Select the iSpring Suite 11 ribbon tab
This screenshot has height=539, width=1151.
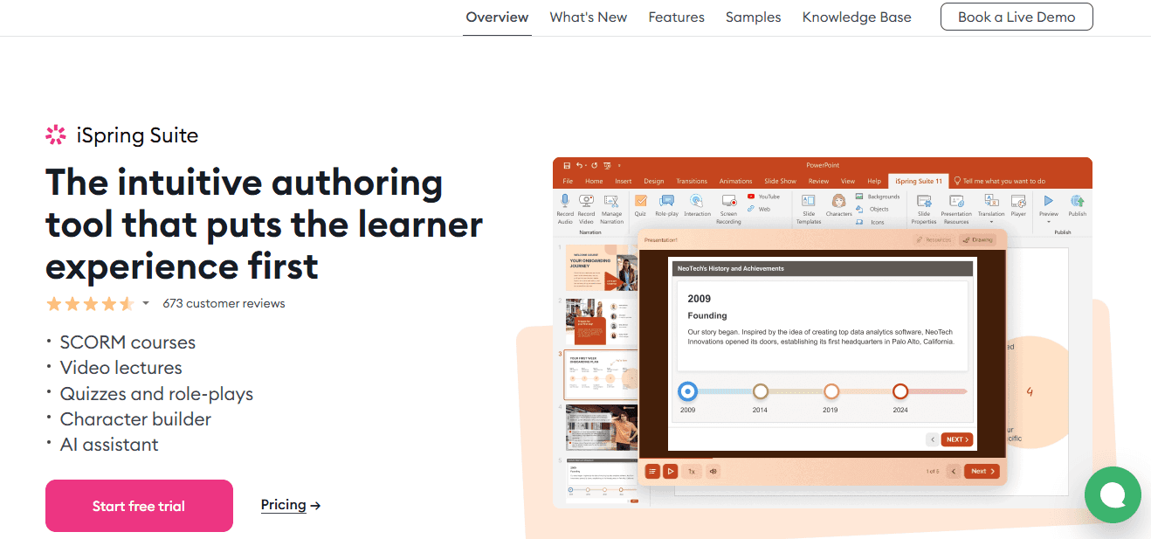[918, 181]
